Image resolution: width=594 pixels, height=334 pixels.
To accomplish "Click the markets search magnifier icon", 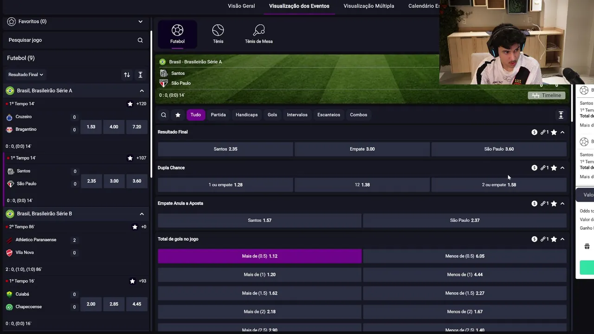I will click(163, 115).
